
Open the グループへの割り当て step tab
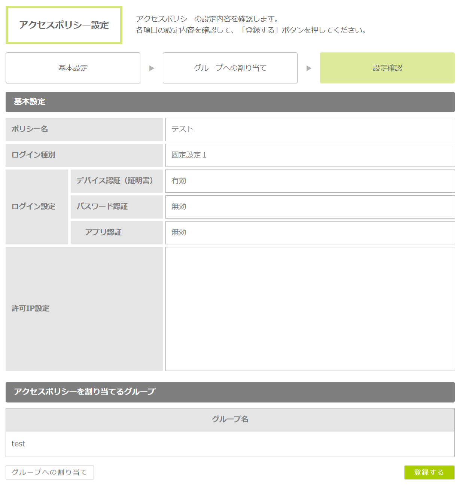tap(230, 68)
